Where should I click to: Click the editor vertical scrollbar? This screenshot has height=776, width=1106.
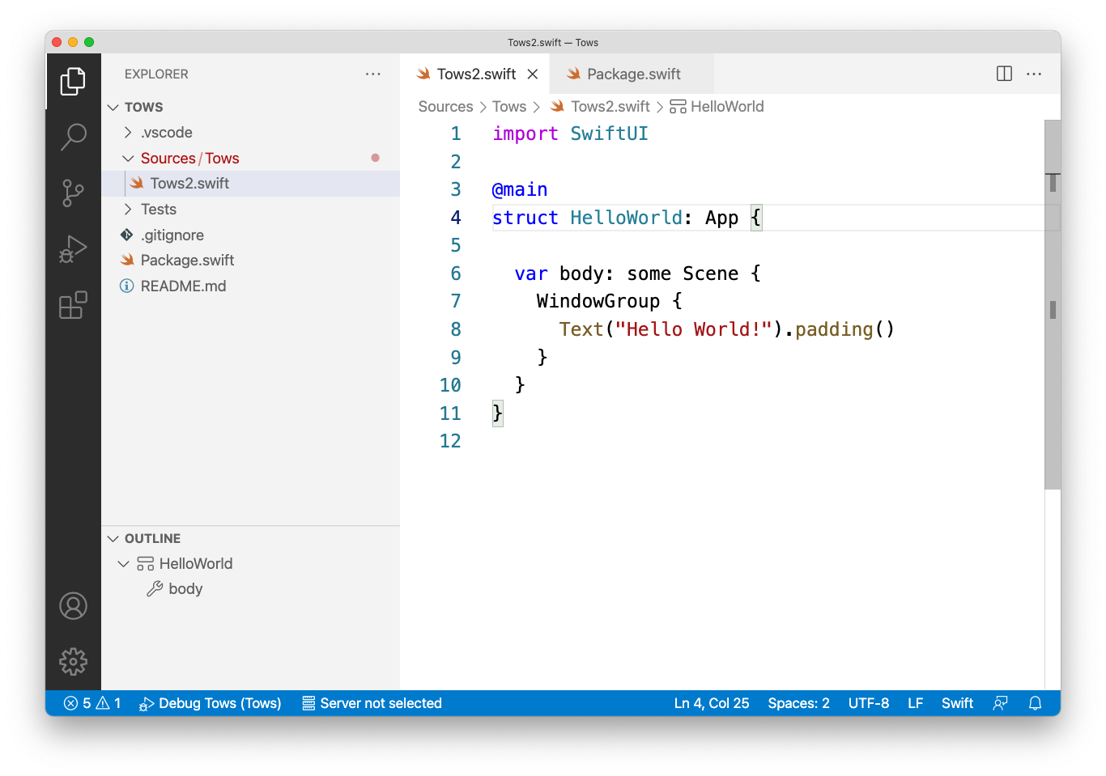tap(1053, 304)
